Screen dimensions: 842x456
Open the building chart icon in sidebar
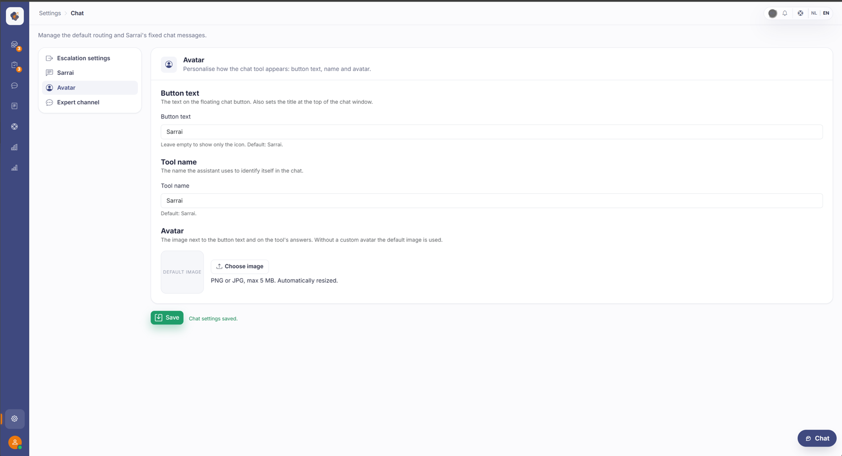[x=15, y=147]
